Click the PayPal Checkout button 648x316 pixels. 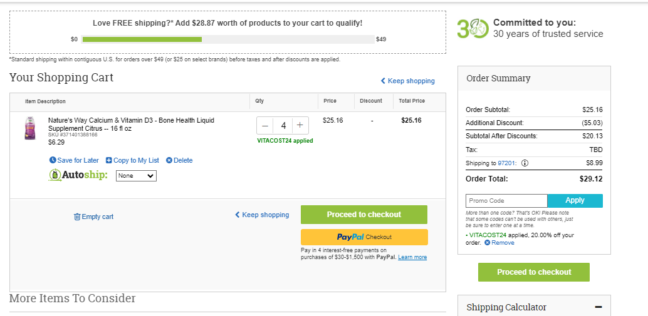pyautogui.click(x=364, y=237)
